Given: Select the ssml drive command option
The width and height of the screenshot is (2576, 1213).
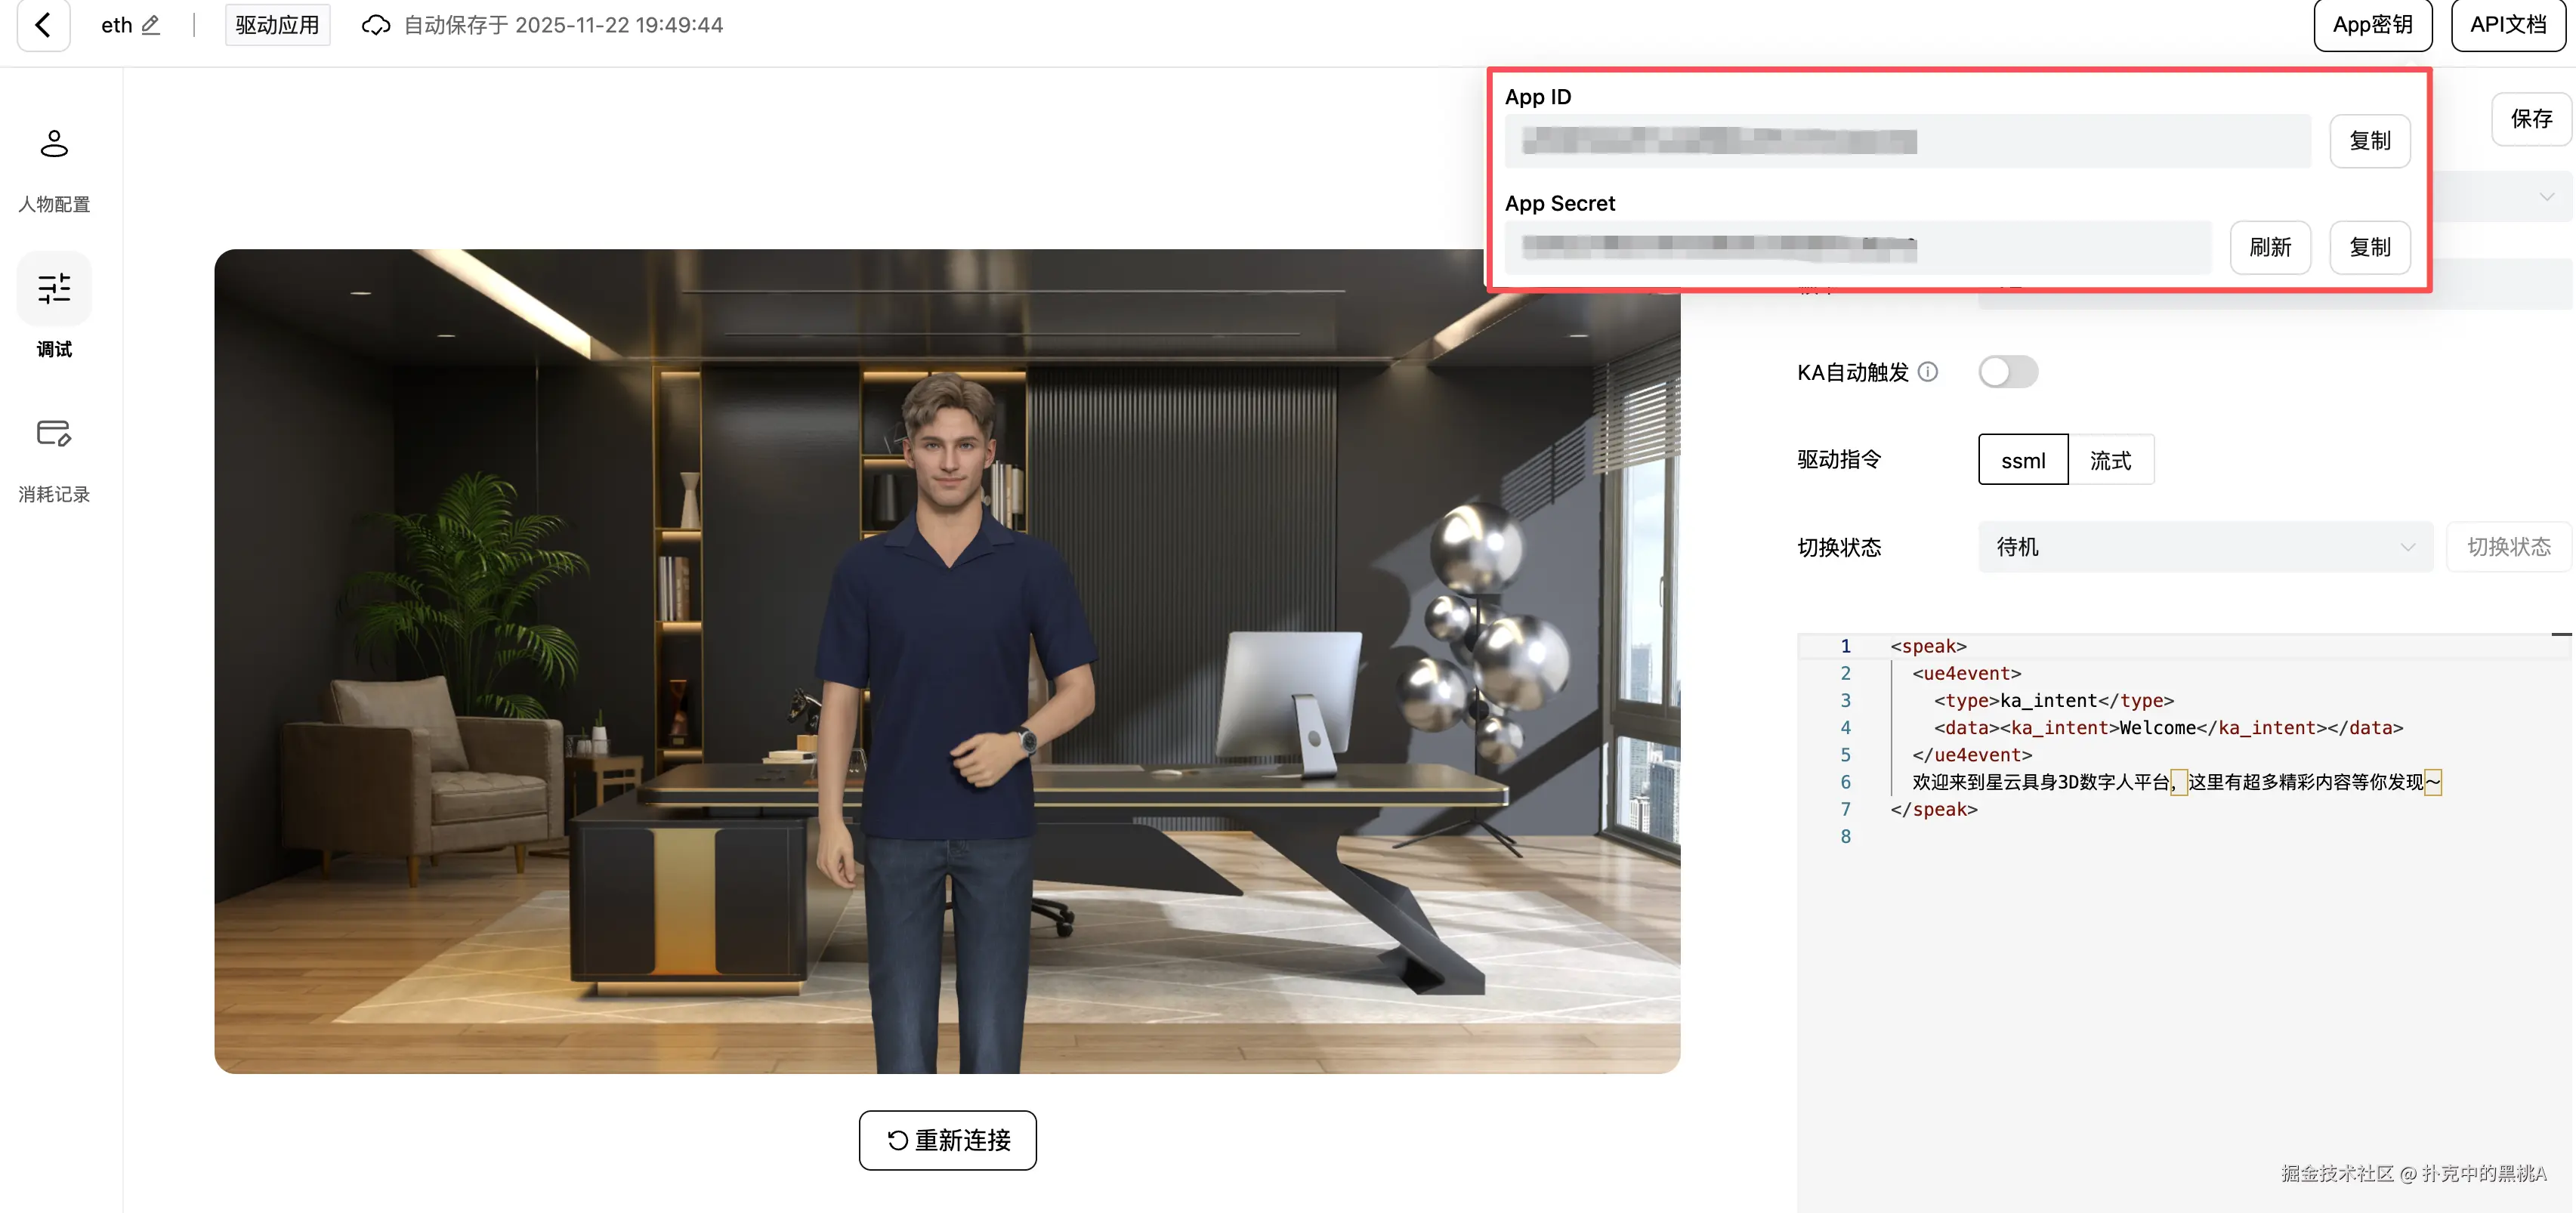Looking at the screenshot, I should pos(2022,460).
